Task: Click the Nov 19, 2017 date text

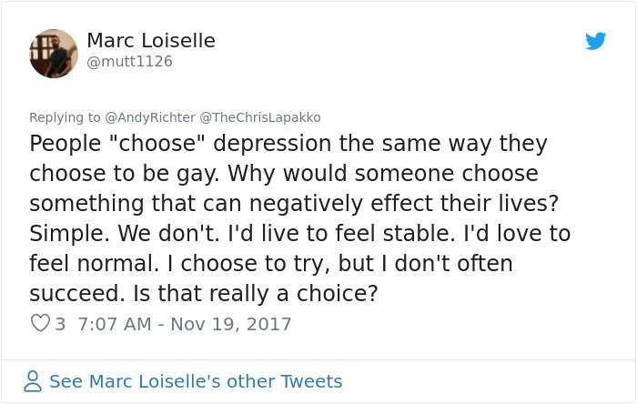Action: (231, 324)
